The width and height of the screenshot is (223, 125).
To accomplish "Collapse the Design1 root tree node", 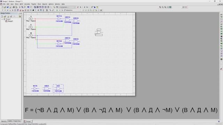I will tap(2, 19).
